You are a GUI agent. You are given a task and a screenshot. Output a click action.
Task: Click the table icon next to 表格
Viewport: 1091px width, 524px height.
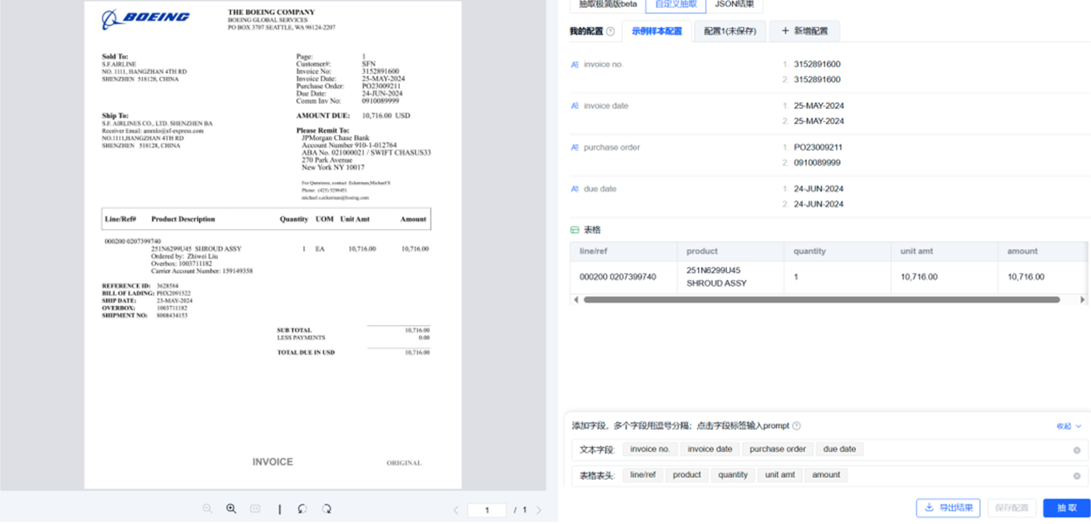(x=575, y=231)
